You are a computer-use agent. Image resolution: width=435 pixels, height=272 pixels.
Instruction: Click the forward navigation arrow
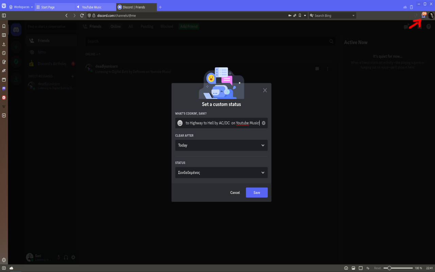click(x=74, y=15)
